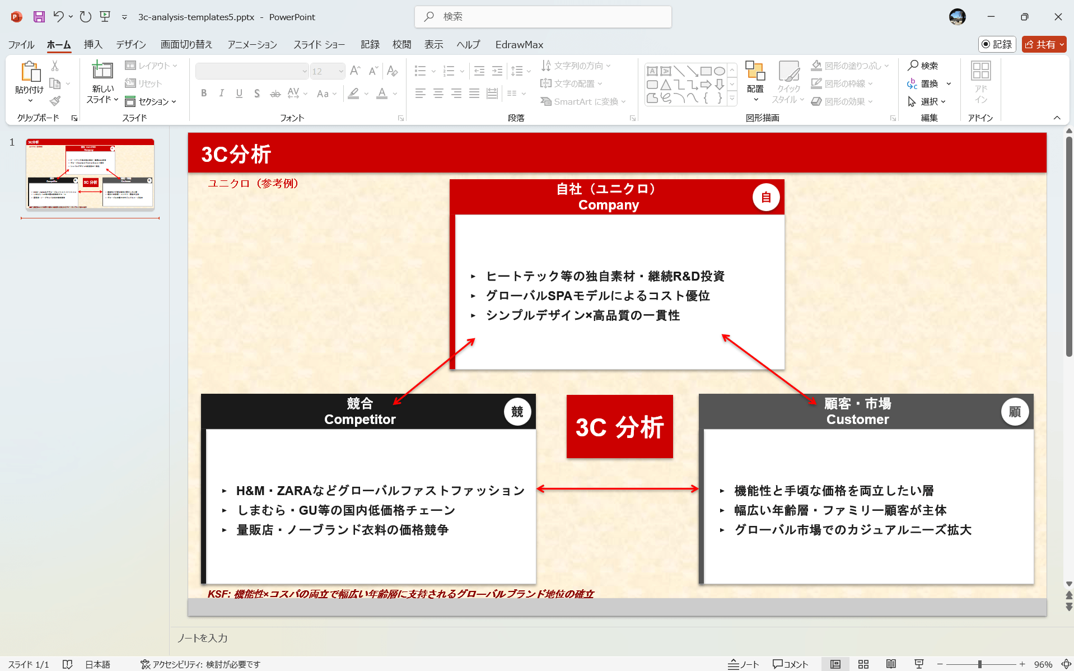The width and height of the screenshot is (1074, 671).
Task: Toggle Comments (コメント) pane
Action: [790, 664]
